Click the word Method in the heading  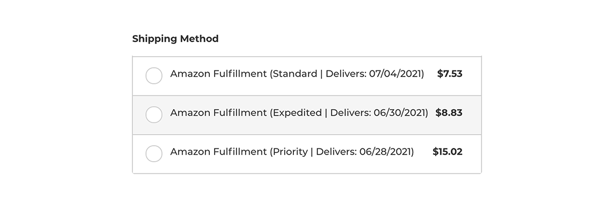(x=198, y=39)
